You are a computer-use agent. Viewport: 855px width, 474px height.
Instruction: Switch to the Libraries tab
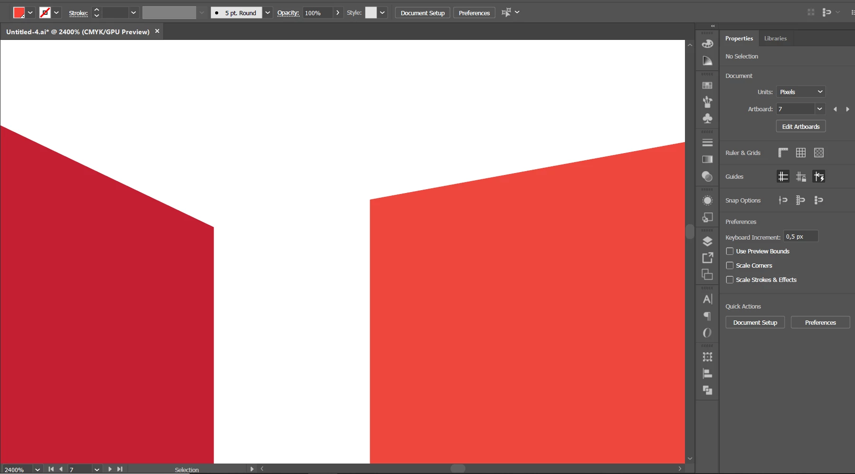775,39
